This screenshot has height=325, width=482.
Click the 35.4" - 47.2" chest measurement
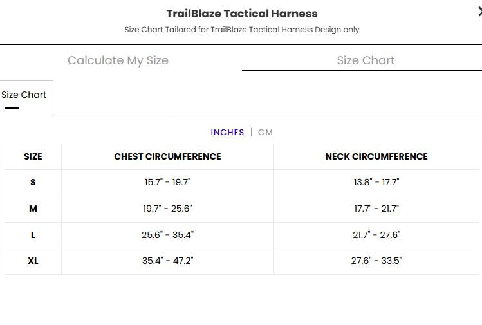(167, 261)
